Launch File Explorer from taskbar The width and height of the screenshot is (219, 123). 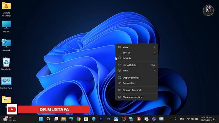tap(63, 119)
